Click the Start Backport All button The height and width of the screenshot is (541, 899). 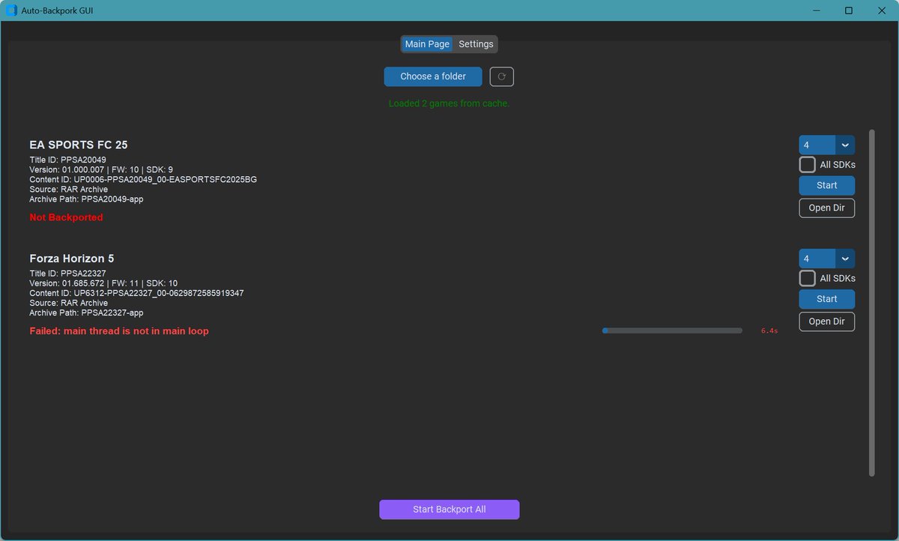click(449, 510)
